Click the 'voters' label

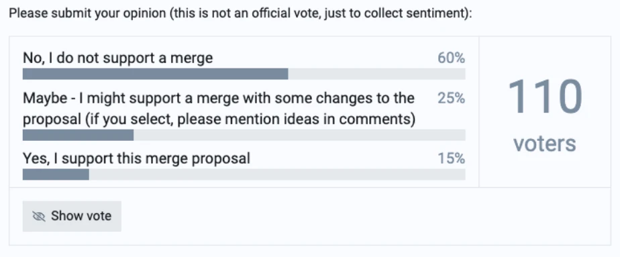pos(545,143)
